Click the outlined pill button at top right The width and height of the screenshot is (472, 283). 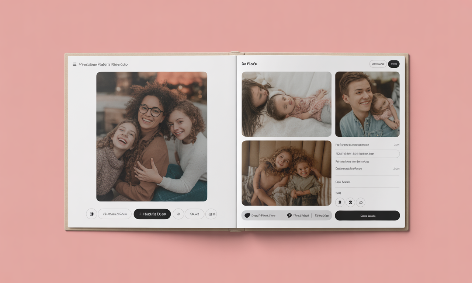coord(378,64)
